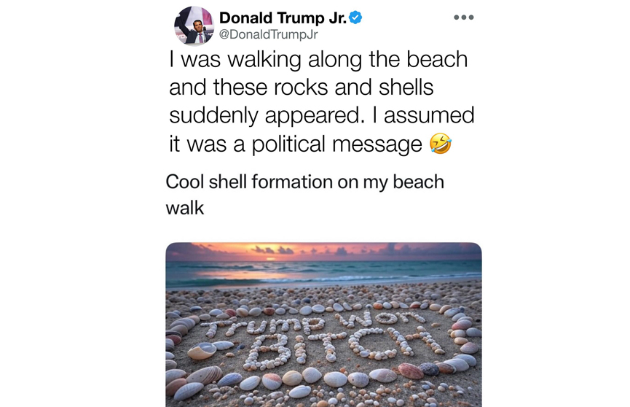Click the profile avatar photo
The image size is (630, 407).
pyautogui.click(x=194, y=26)
